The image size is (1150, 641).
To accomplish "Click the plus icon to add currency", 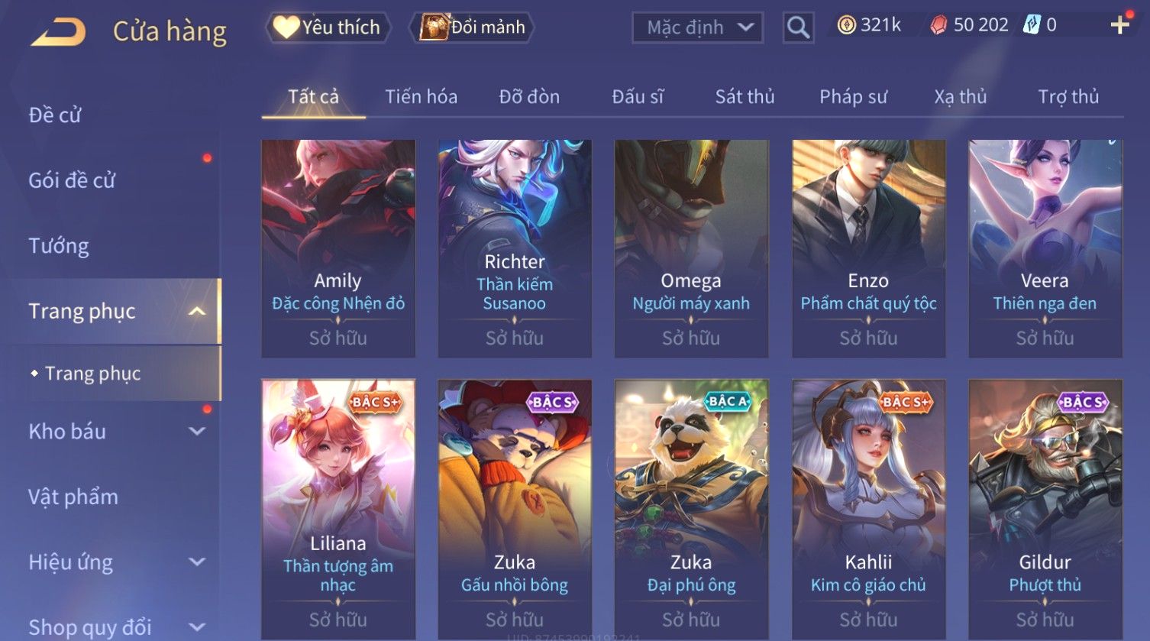I will tap(1119, 25).
